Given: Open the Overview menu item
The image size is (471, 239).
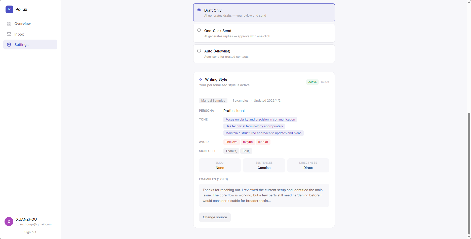Looking at the screenshot, I should pyautogui.click(x=22, y=24).
